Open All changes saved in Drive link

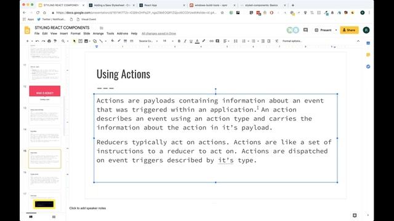point(159,34)
